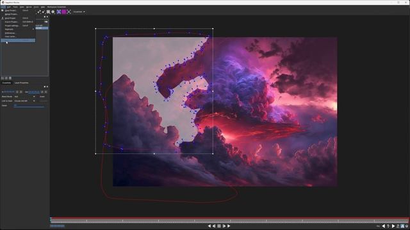Select the Bezier spline creation tool
Screen dimensions: 410x230
[44, 11]
